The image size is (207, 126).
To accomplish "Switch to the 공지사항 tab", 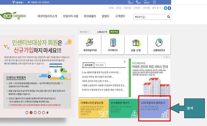I will [x=88, y=65].
